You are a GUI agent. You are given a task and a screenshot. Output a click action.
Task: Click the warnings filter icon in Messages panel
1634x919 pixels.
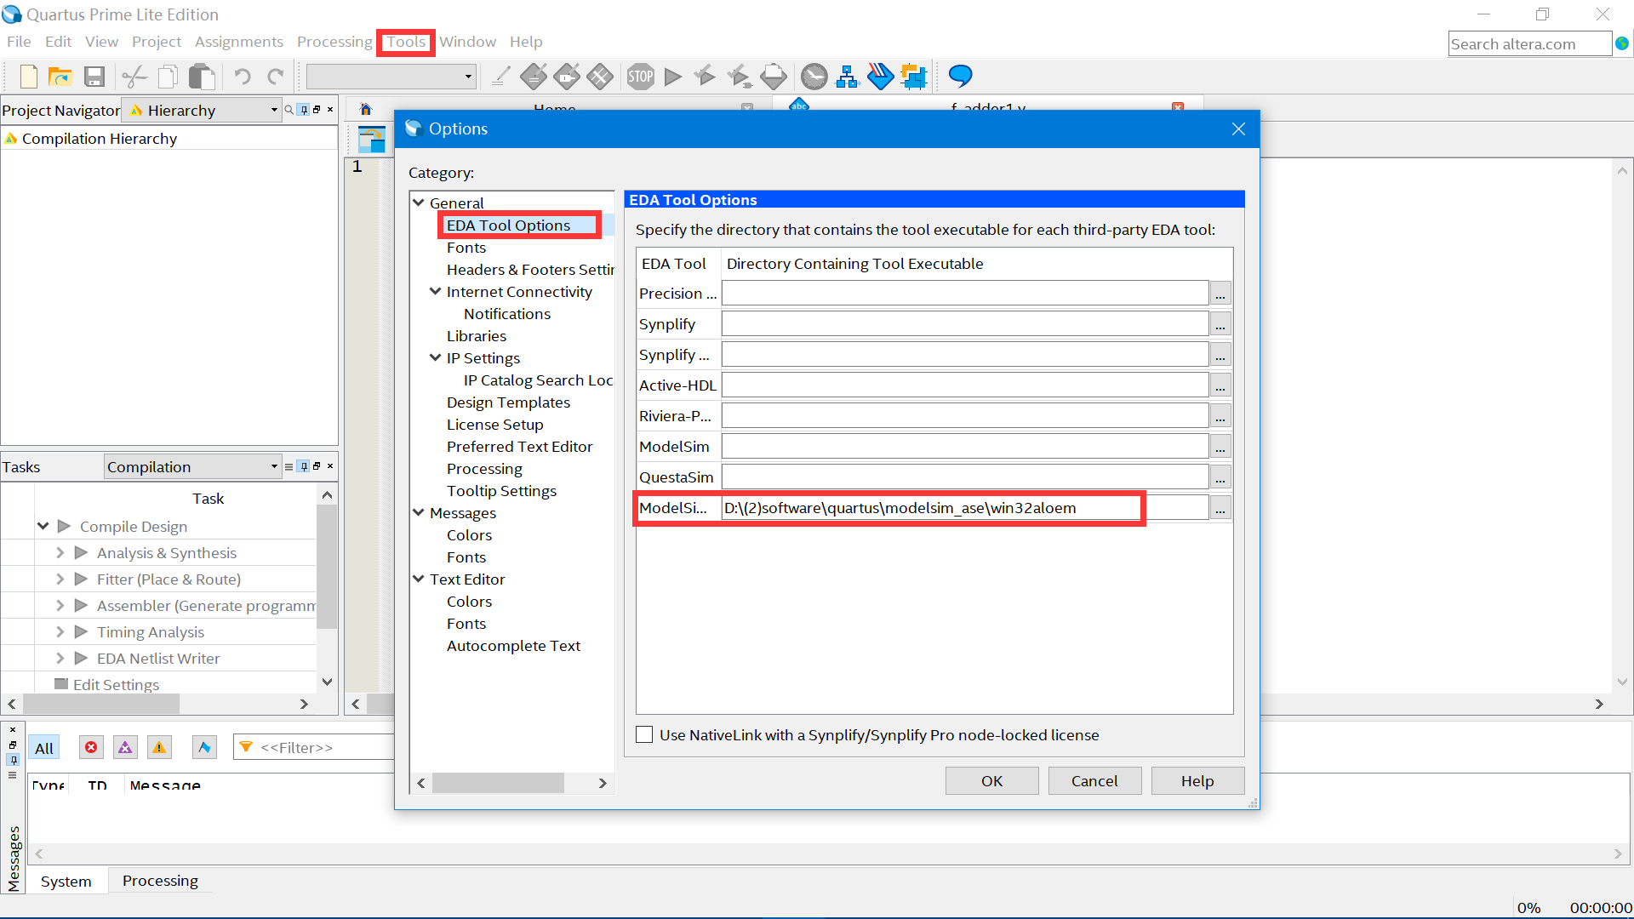159,746
